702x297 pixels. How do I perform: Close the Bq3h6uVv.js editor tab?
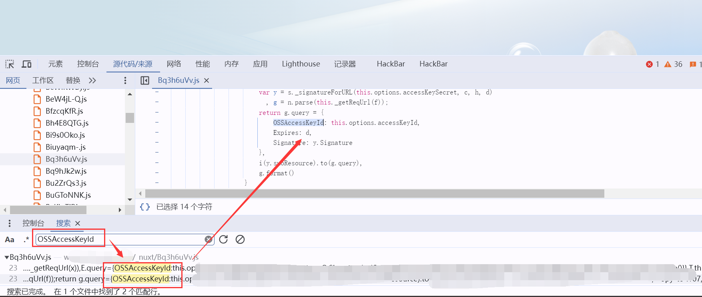[x=207, y=80]
